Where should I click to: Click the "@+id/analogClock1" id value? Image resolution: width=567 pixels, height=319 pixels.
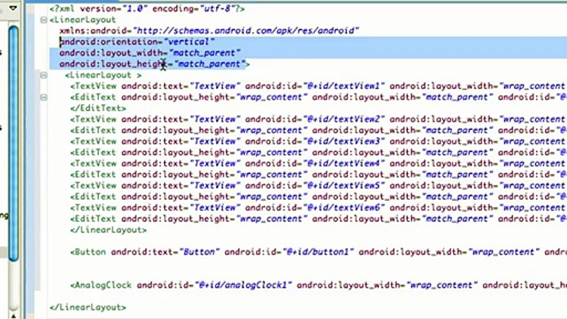tap(244, 285)
